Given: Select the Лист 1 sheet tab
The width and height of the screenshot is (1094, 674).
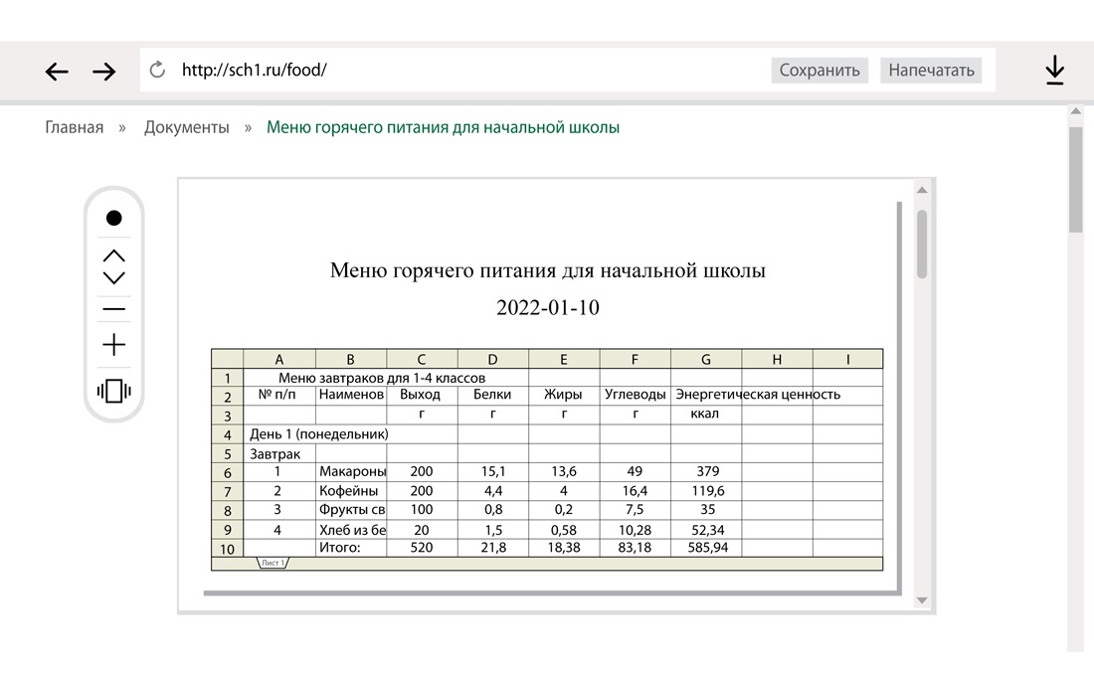Looking at the screenshot, I should click(x=273, y=563).
